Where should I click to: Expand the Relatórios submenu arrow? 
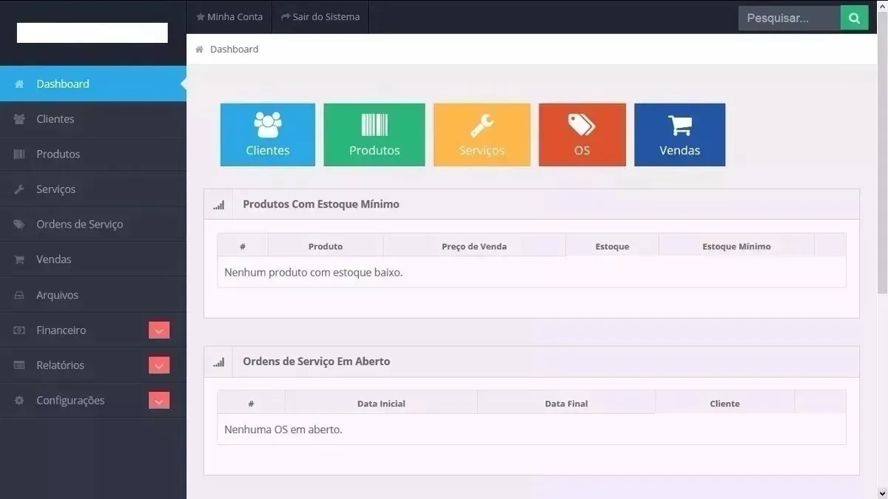click(159, 365)
